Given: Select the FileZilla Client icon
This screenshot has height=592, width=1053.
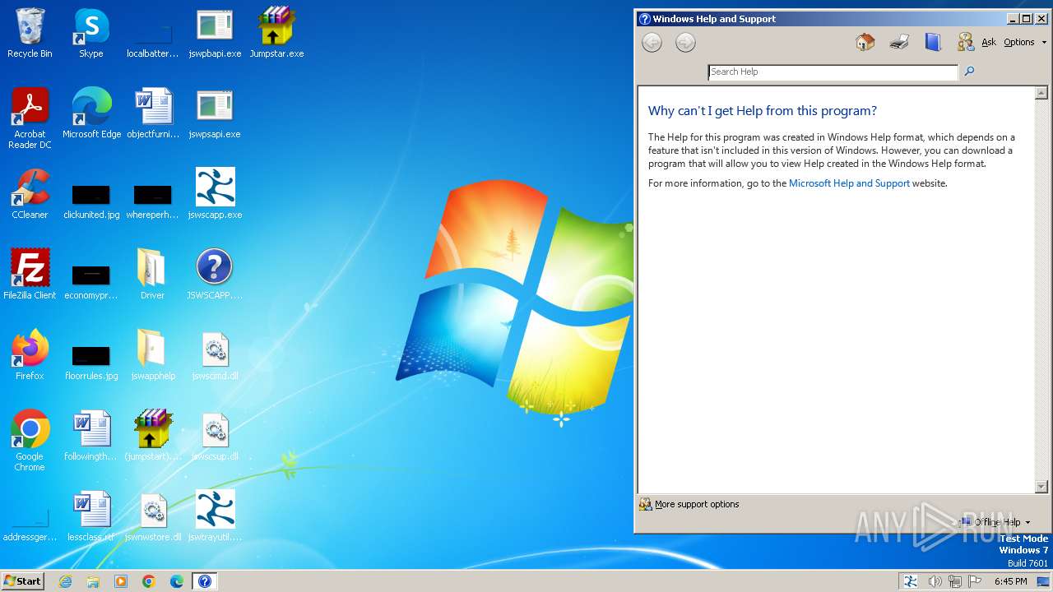Looking at the screenshot, I should [x=30, y=275].
